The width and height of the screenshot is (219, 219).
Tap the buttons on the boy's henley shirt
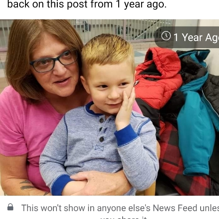[x=102, y=130]
